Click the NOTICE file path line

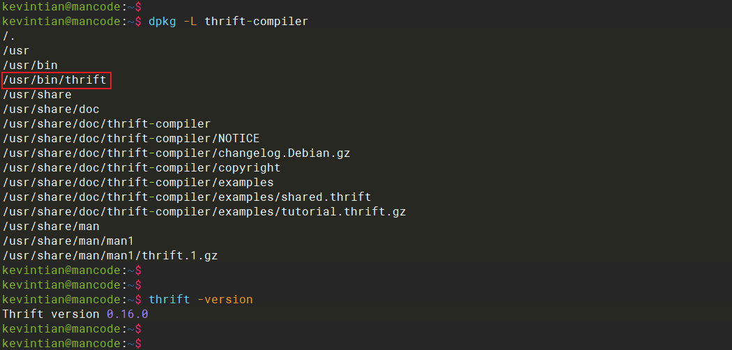131,138
